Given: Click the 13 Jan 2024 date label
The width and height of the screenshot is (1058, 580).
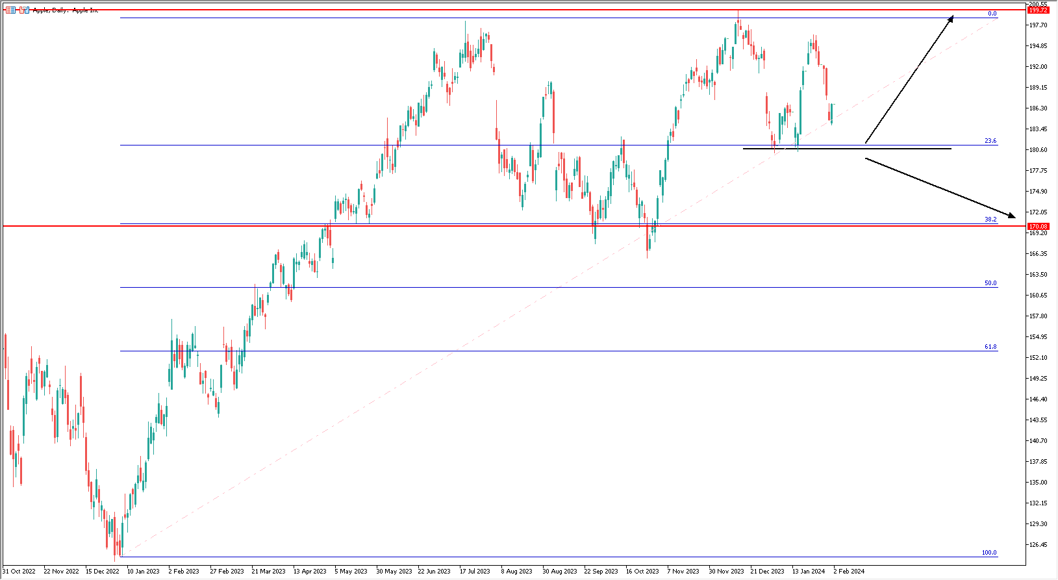Looking at the screenshot, I should (809, 572).
